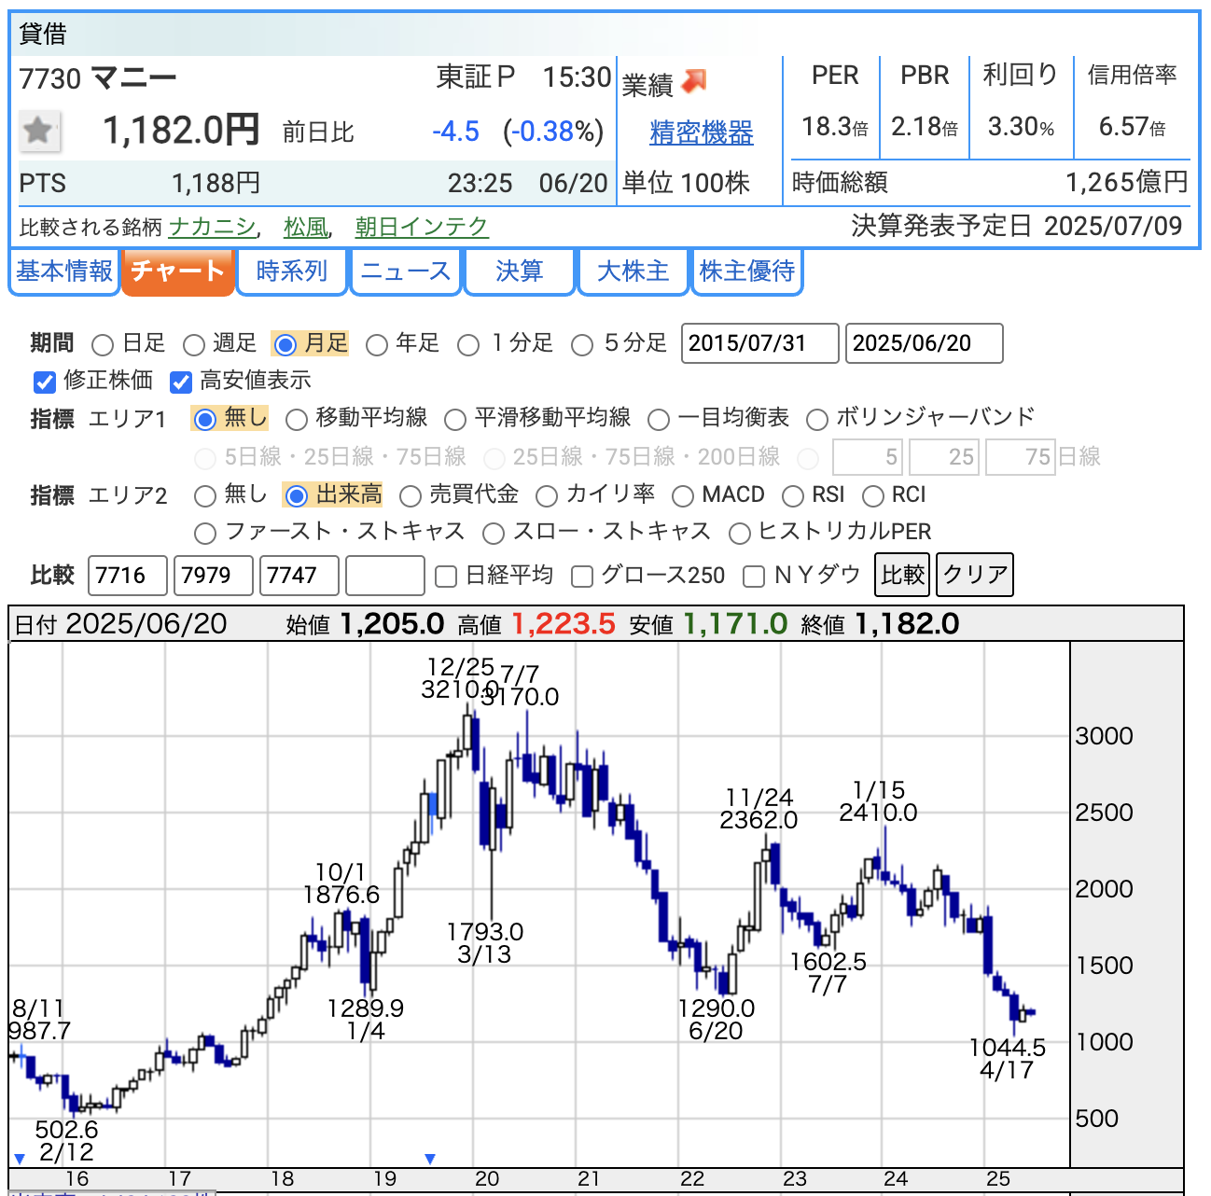The image size is (1211, 1196).
Task: Select the MACD indicator
Action: tap(682, 496)
